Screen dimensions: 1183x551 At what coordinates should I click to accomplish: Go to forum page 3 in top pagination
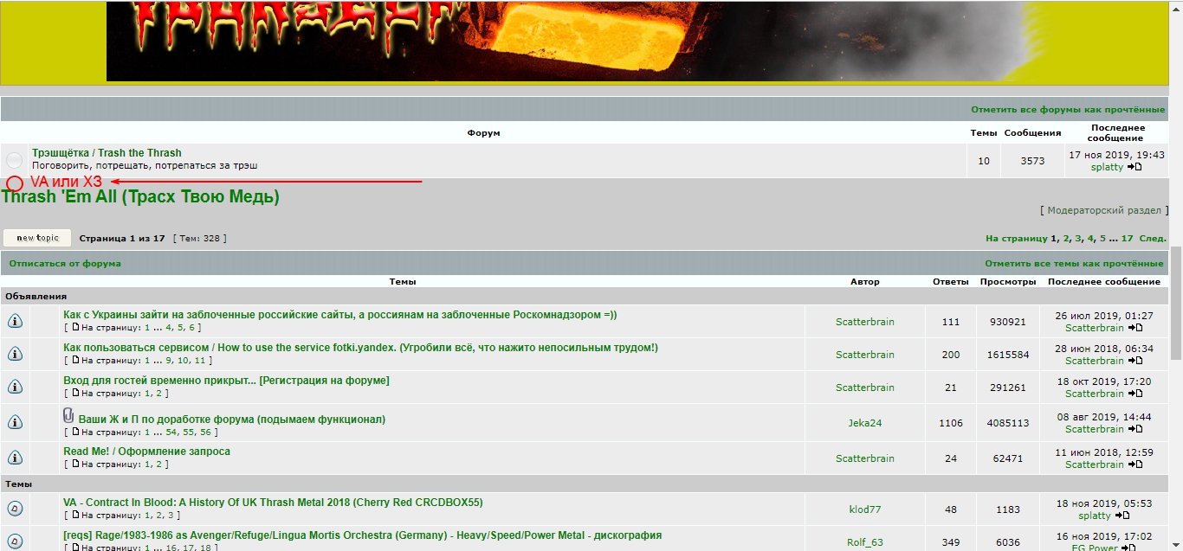click(1078, 238)
